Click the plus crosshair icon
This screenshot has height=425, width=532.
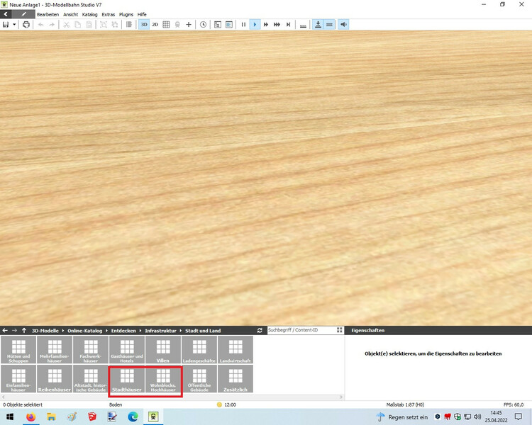[189, 24]
